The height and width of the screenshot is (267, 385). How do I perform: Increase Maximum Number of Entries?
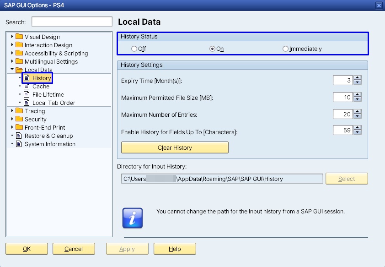(358, 112)
